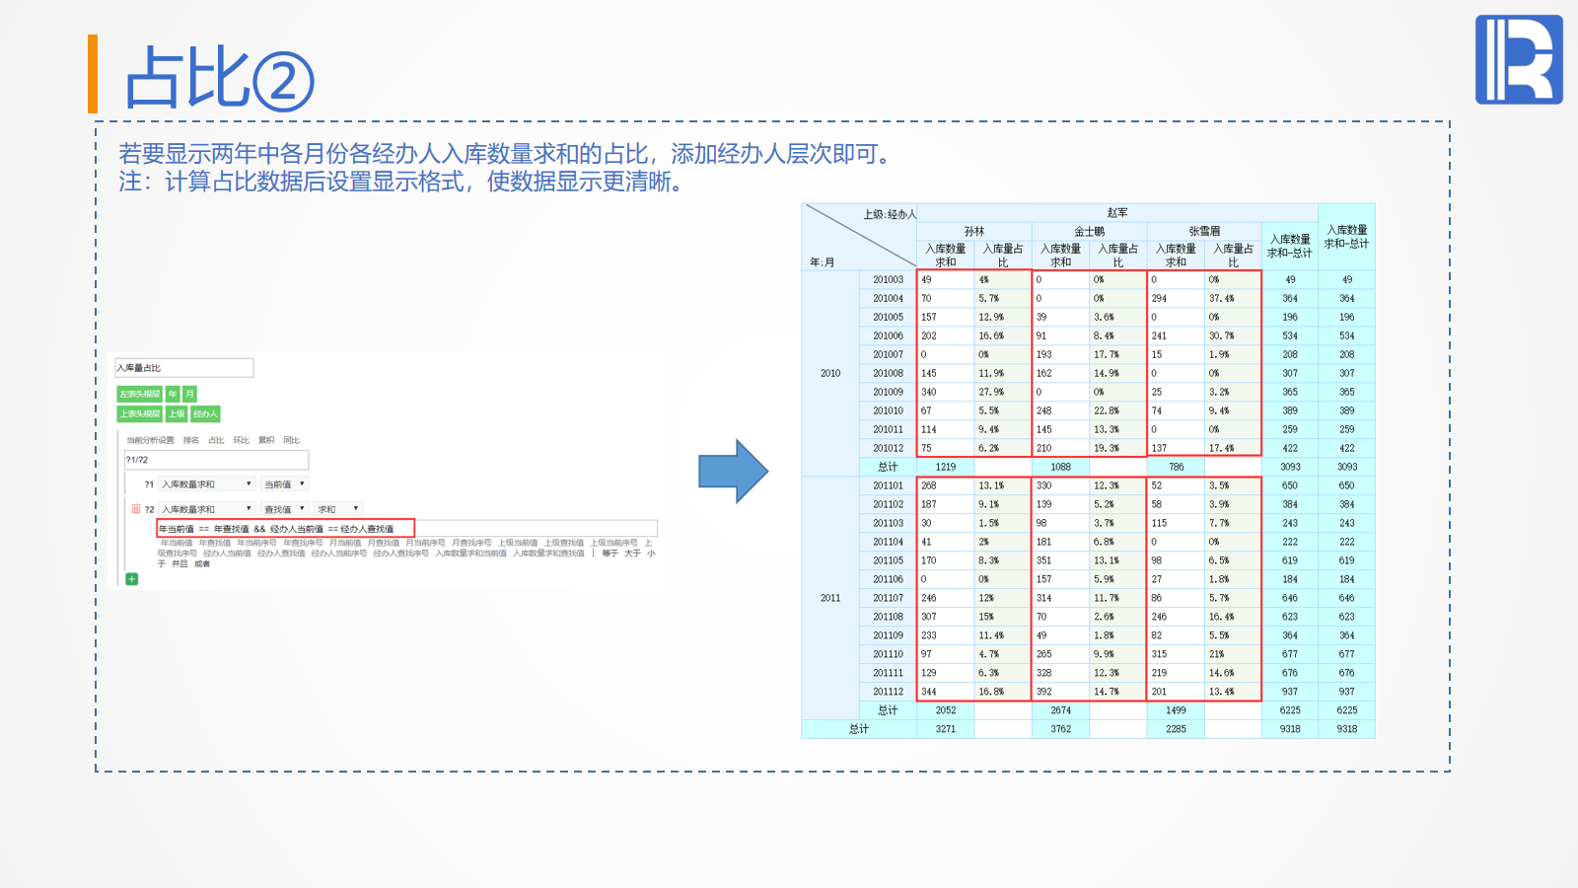Insert the 并且 operator
1578x888 pixels.
tap(179, 564)
